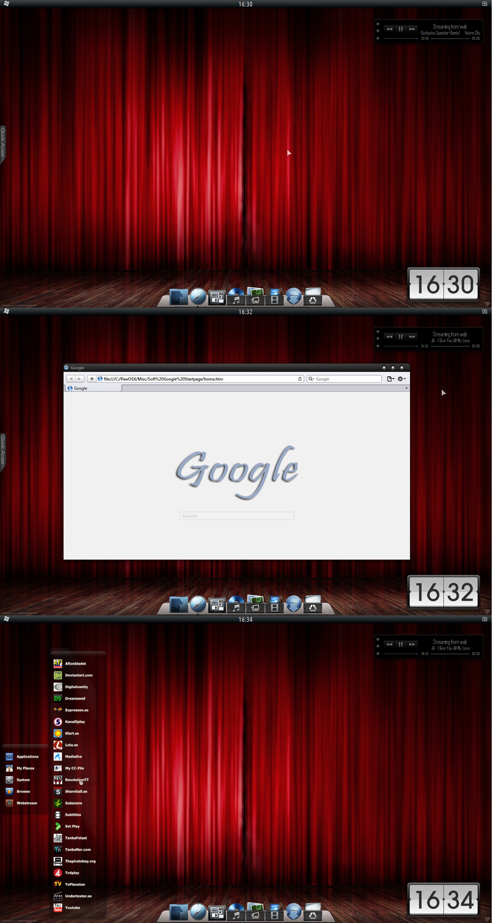This screenshot has height=923, width=492.
Task: Open Recycle Bin in the 16:32 desktop dock
Action: (x=313, y=604)
